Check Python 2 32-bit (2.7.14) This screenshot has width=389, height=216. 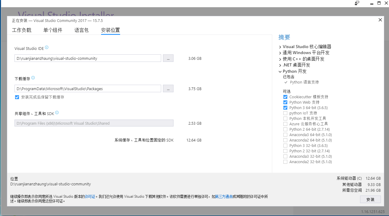pos(285,151)
